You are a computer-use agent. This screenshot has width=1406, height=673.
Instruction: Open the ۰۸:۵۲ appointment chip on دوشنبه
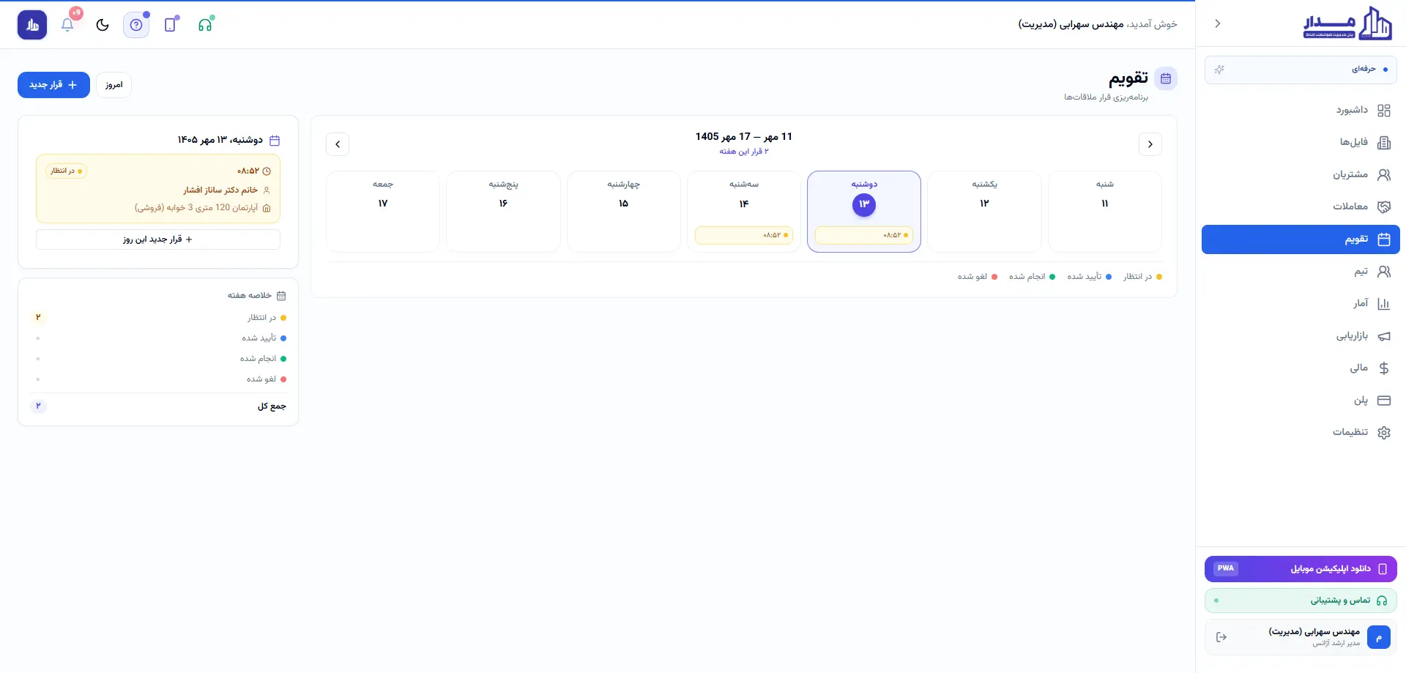click(x=864, y=235)
